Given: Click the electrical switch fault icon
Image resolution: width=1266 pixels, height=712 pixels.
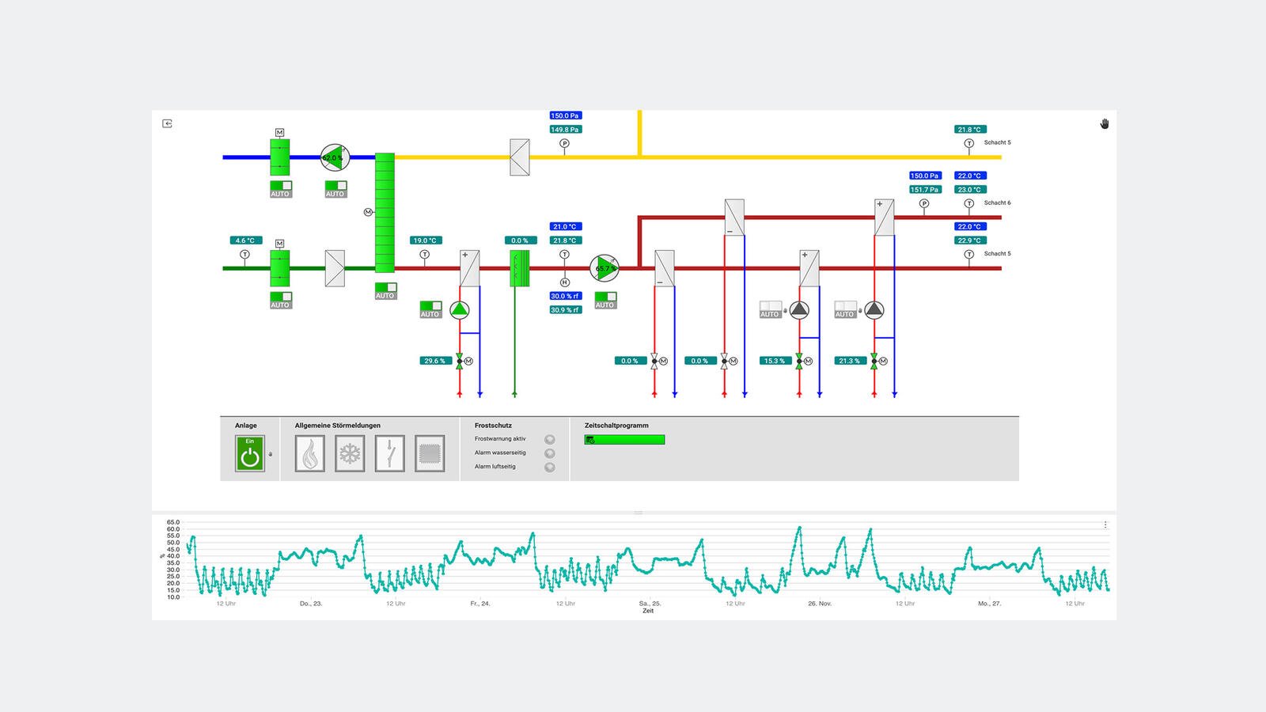Looking at the screenshot, I should pos(389,454).
